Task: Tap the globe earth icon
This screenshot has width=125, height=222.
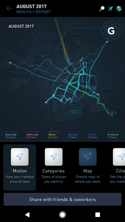Action: 119,9
